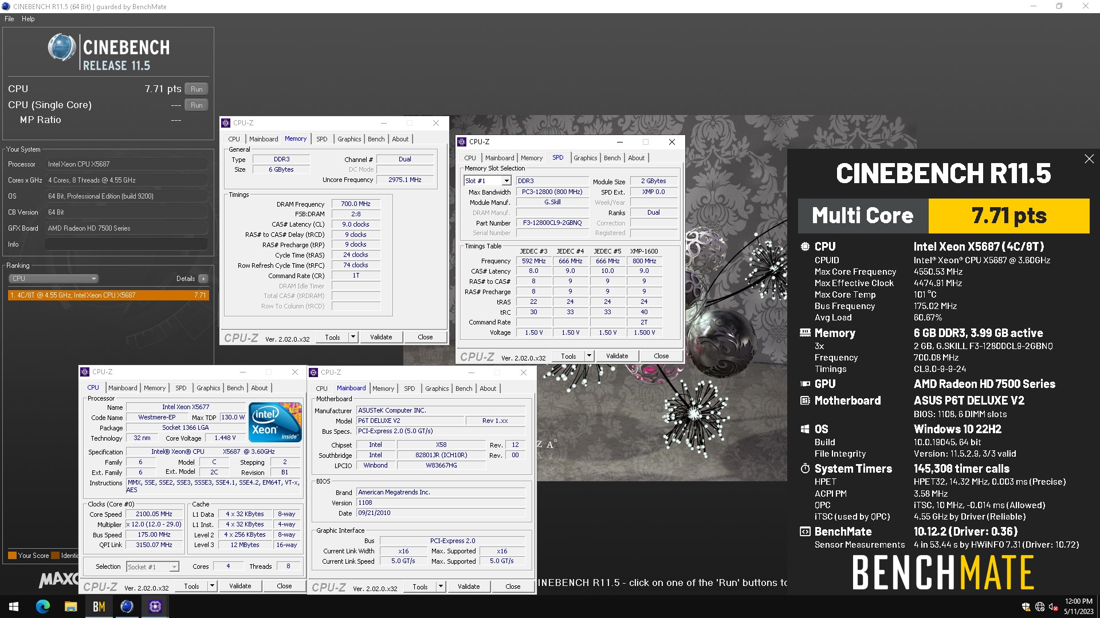Click the Part Number F3-12800CL9-2GBNQ field
The width and height of the screenshot is (1100, 618).
point(552,223)
